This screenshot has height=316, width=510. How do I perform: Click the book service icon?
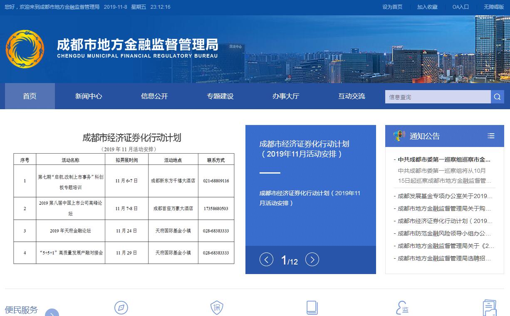tap(312, 308)
